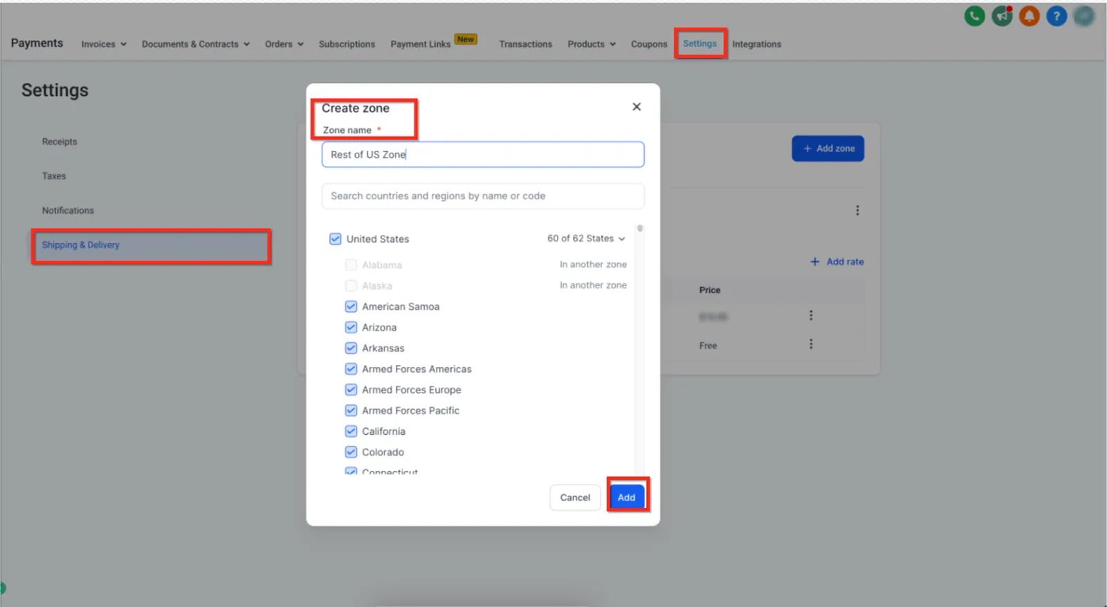Open the Products dropdown menu
Viewport: 1107px width, 607px height.
coord(592,44)
